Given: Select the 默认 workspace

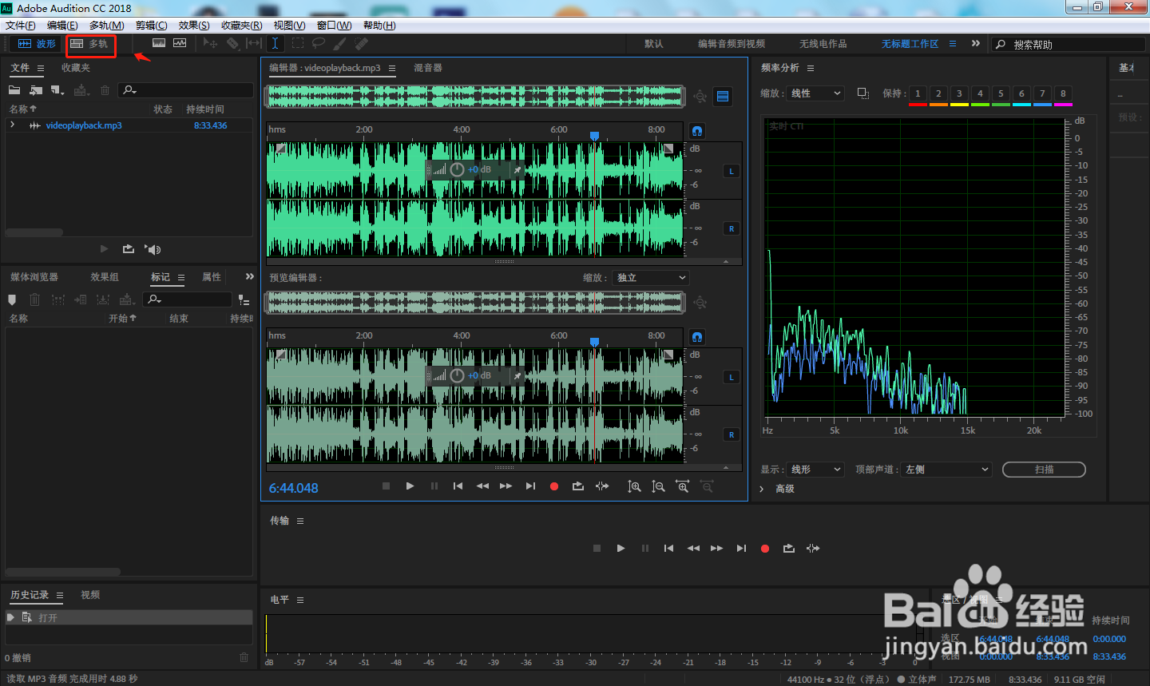Looking at the screenshot, I should pyautogui.click(x=653, y=44).
